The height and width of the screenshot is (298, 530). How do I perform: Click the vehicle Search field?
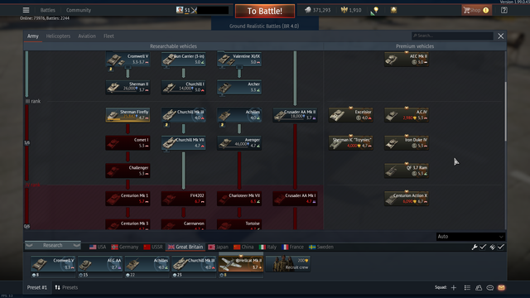point(452,36)
